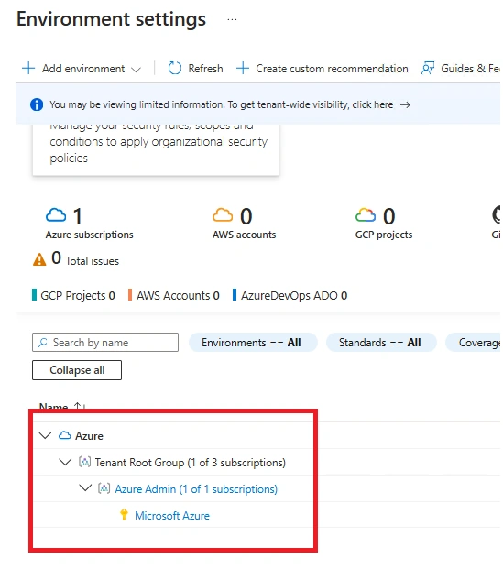503x569 pixels.
Task: Open the ellipsis menu beside Environment settings
Action: (x=233, y=19)
